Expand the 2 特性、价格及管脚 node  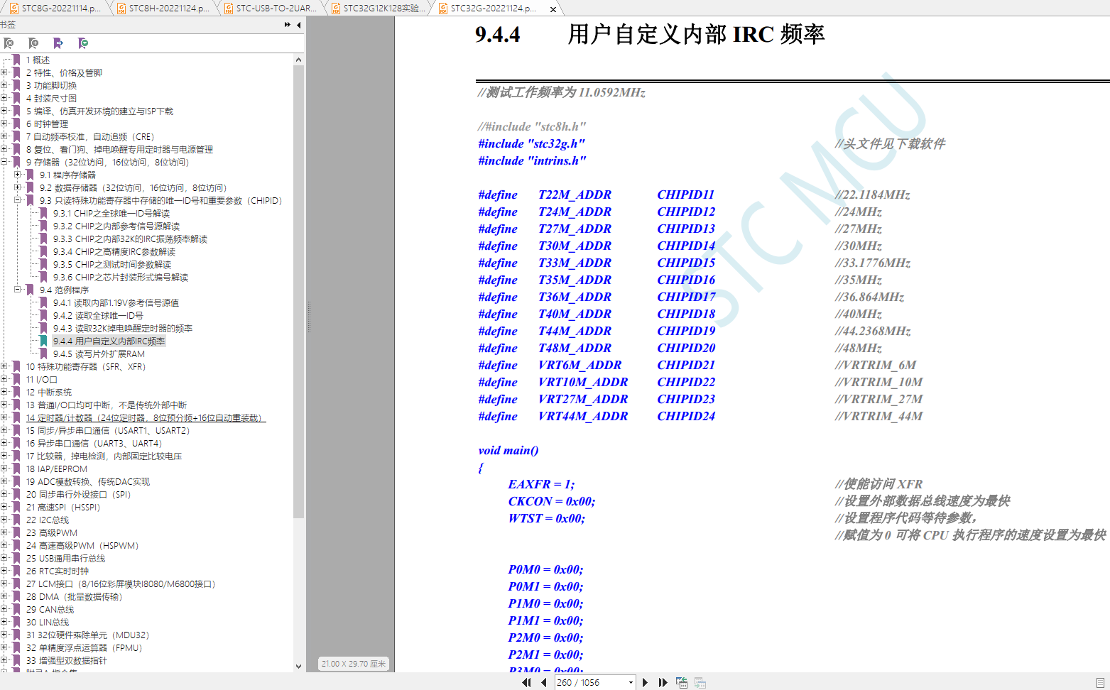4,72
